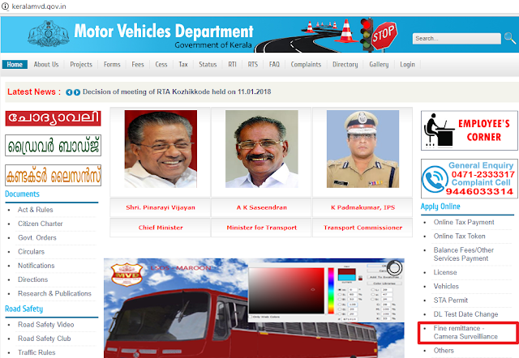Click Chief Minister Pinarayi Vijayan photo

click(x=161, y=149)
